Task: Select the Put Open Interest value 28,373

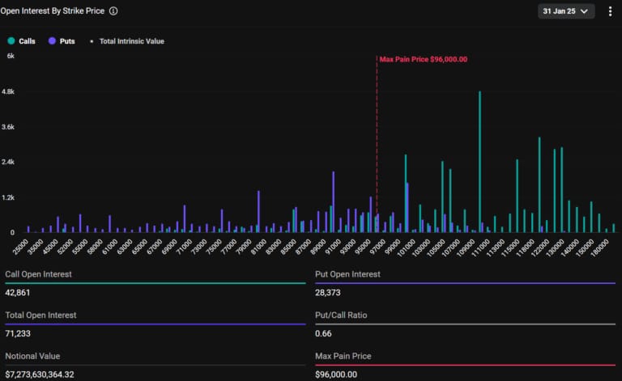Action: coord(328,293)
